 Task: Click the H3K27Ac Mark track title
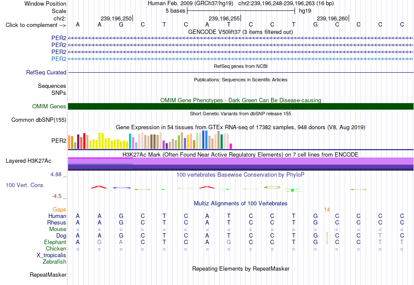(241, 154)
